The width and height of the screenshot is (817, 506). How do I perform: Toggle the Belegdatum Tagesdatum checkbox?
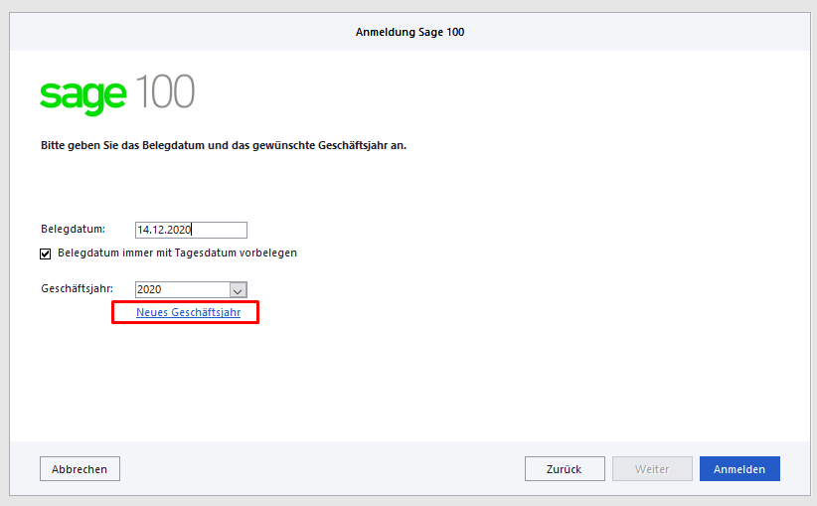point(46,253)
